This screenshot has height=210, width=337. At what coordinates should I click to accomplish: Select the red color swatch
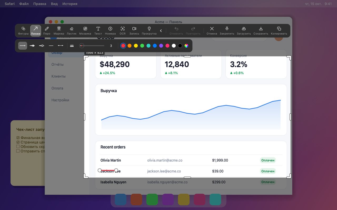point(123,46)
